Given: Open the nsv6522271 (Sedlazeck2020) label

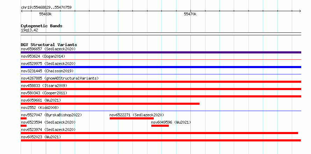Looking at the screenshot, I should pyautogui.click(x=137, y=115).
